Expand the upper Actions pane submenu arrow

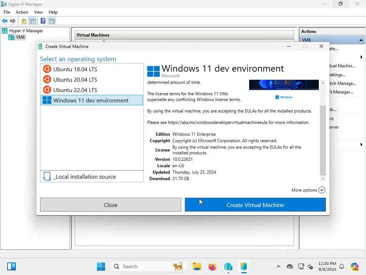[361, 57]
